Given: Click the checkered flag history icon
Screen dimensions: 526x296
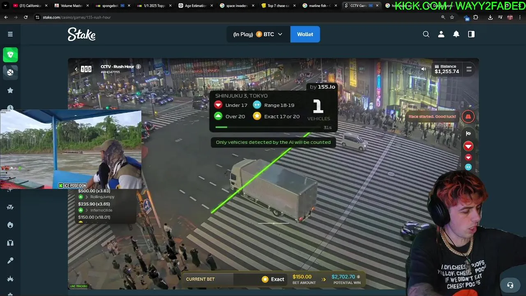Looking at the screenshot, I should (468, 134).
